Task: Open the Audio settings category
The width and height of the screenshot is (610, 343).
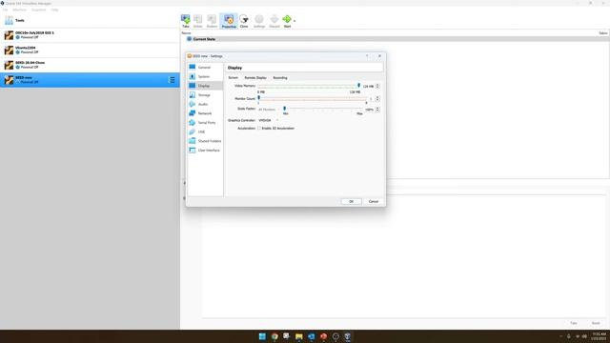Action: tap(205, 104)
